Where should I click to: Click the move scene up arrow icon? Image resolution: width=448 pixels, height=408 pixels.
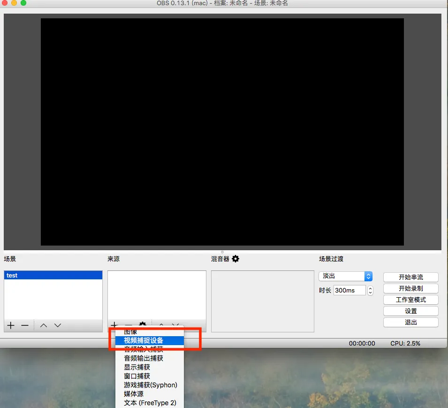44,325
